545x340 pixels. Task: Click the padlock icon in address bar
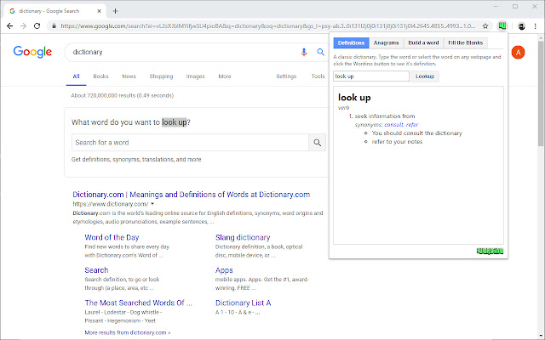54,26
